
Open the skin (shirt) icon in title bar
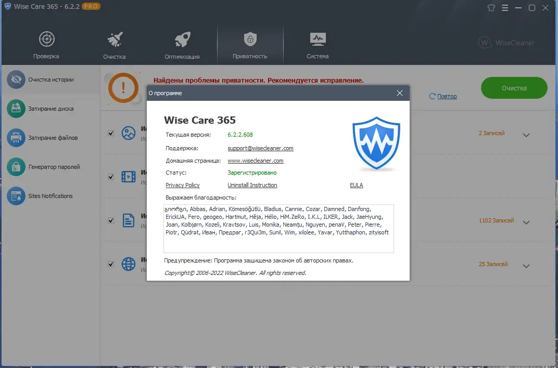click(491, 7)
